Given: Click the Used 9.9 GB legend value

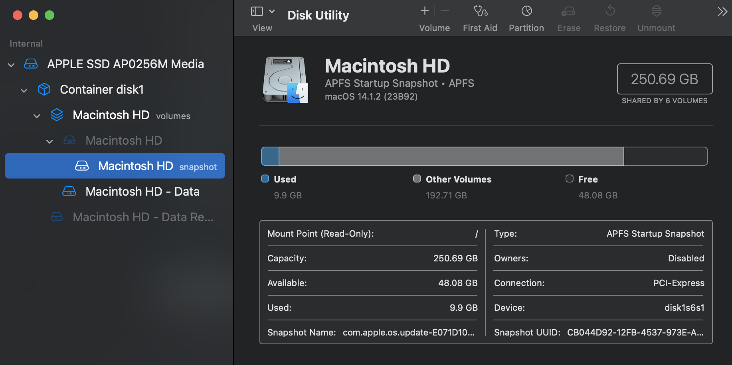Looking at the screenshot, I should [x=288, y=195].
